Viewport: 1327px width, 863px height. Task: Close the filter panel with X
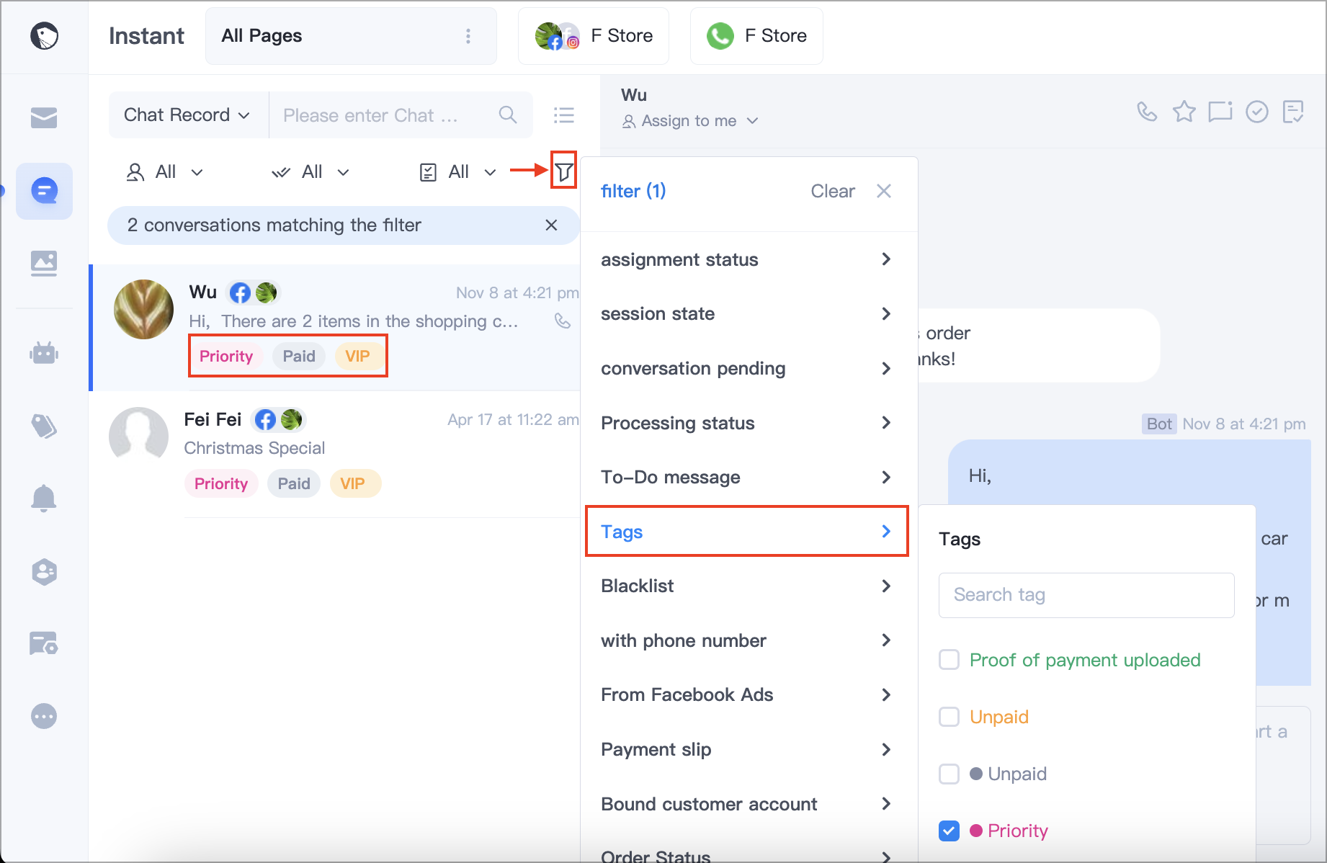click(884, 191)
